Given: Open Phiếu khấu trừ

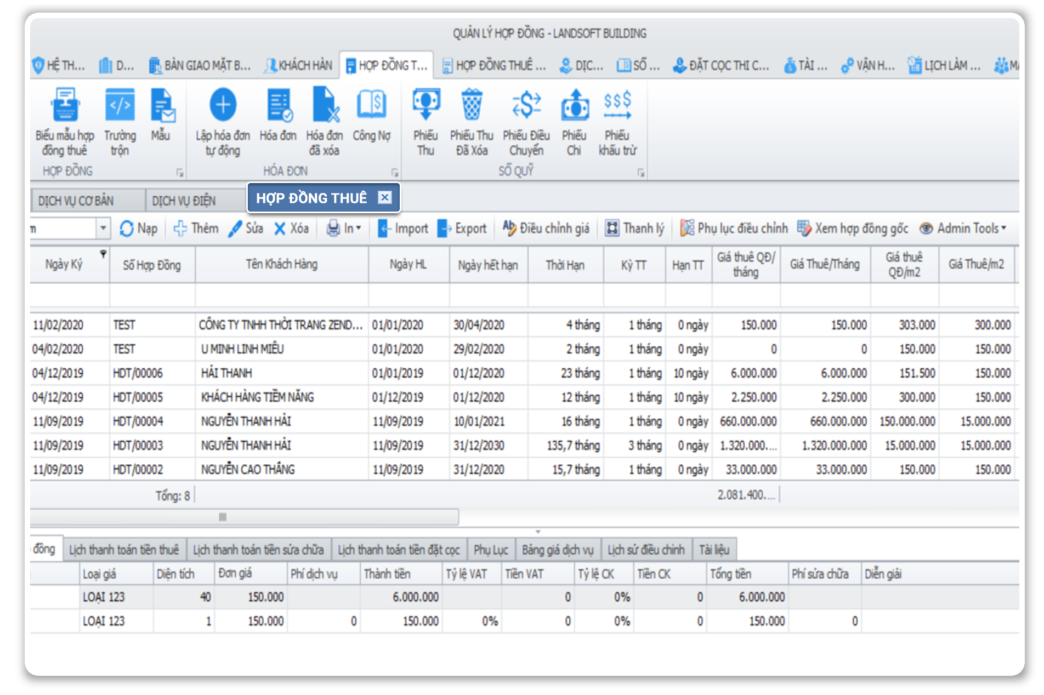Looking at the screenshot, I should [617, 121].
